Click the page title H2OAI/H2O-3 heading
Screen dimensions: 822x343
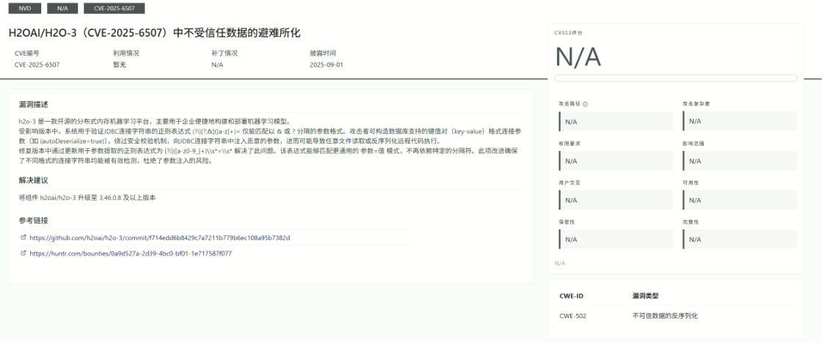tap(154, 34)
